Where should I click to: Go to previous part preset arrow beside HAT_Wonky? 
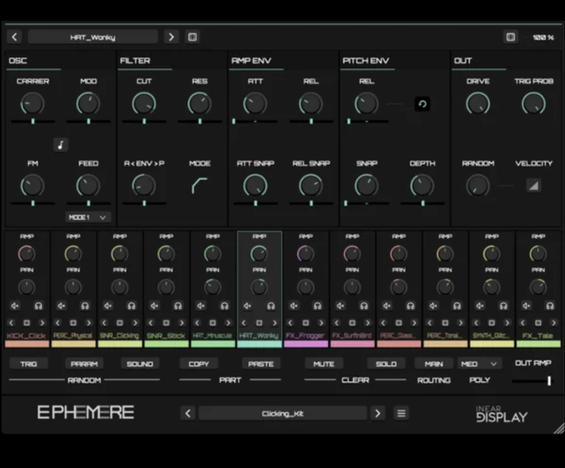[x=14, y=37]
